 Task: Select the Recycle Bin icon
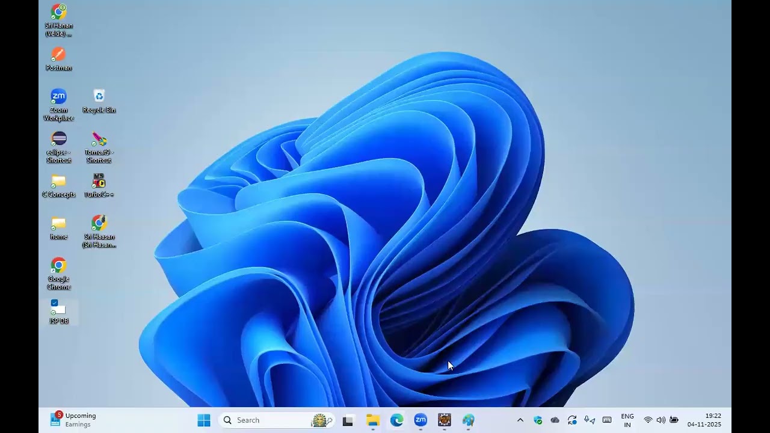(99, 101)
